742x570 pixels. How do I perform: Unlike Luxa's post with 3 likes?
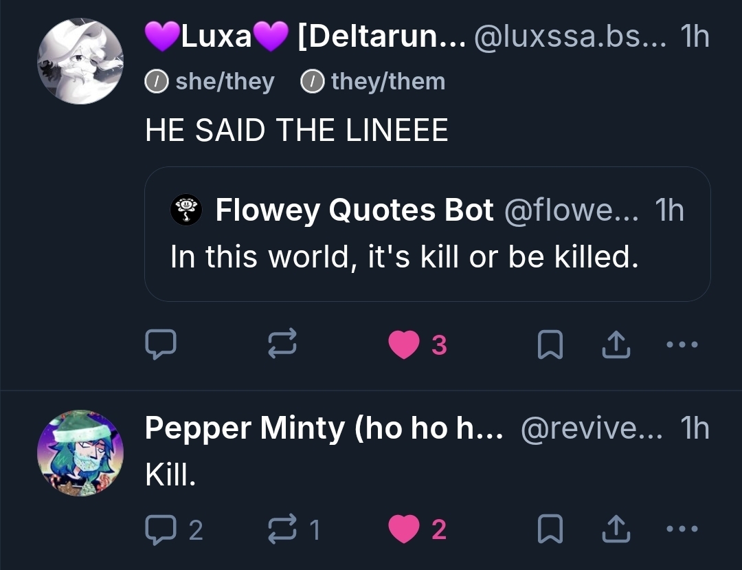[x=404, y=345]
